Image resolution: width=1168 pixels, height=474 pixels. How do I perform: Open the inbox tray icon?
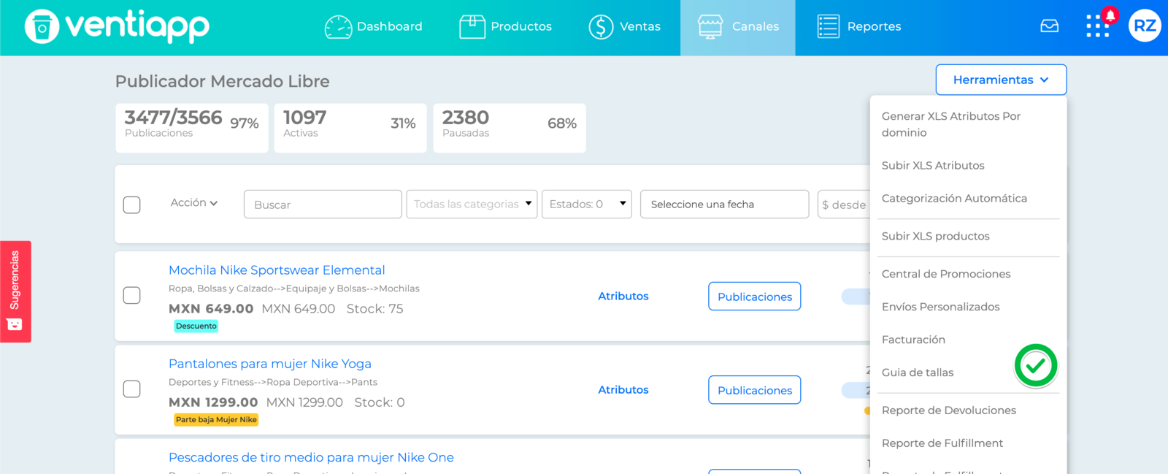[1050, 26]
